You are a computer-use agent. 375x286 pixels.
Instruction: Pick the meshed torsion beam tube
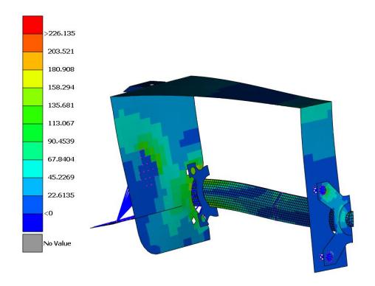click(256, 200)
